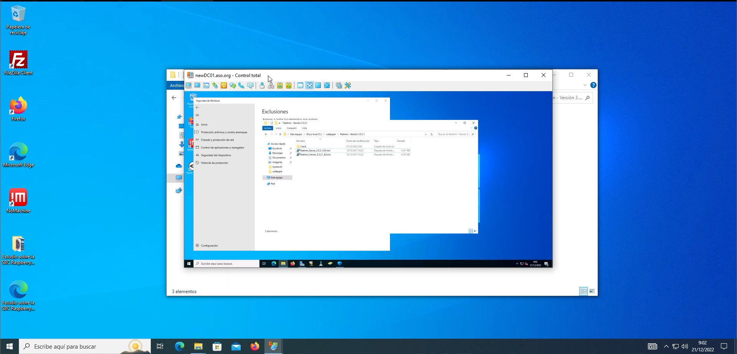Toggle full screen stretched view icon
This screenshot has height=354, width=737.
click(x=327, y=85)
